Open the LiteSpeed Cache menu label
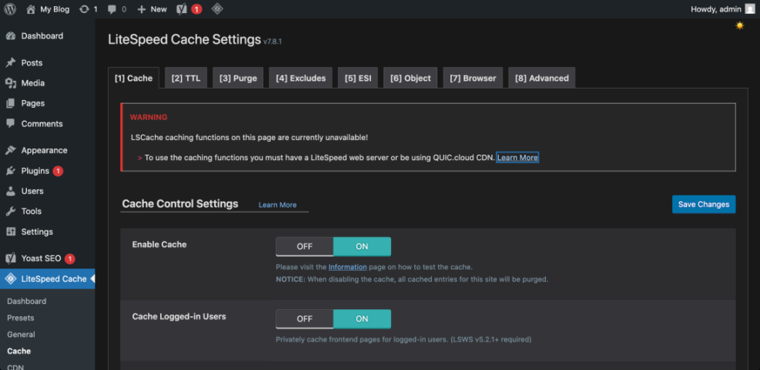Image resolution: width=760 pixels, height=370 pixels. 54,279
